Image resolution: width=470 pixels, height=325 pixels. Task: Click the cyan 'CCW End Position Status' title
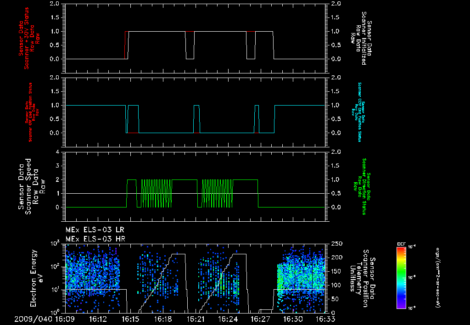pyautogui.click(x=358, y=112)
